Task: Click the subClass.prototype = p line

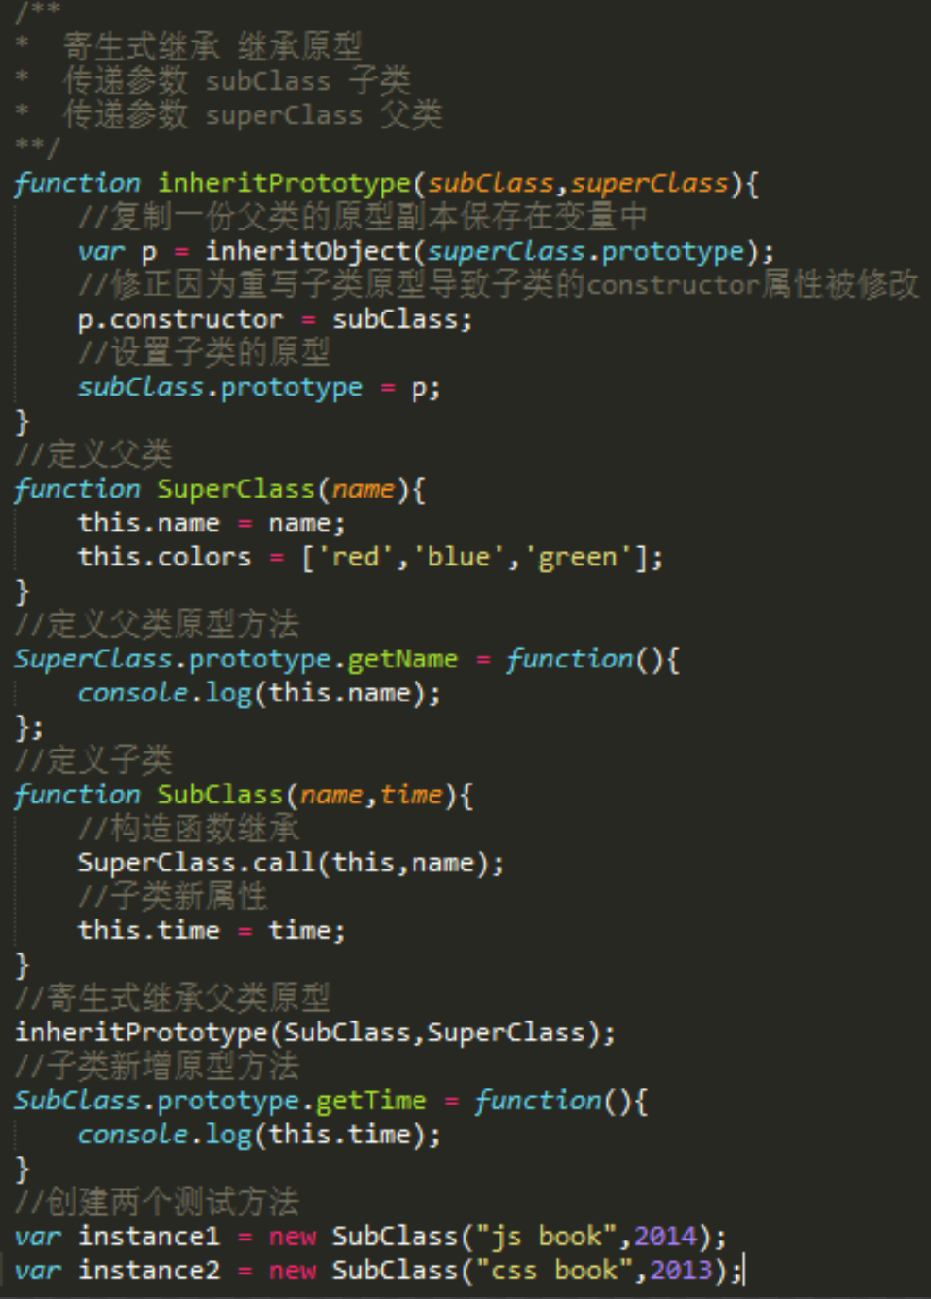Action: pos(259,387)
